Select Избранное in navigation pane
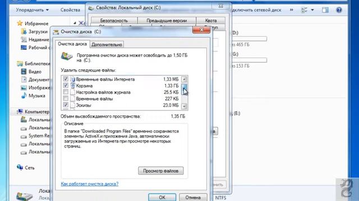The image size is (359, 201). tap(36, 23)
